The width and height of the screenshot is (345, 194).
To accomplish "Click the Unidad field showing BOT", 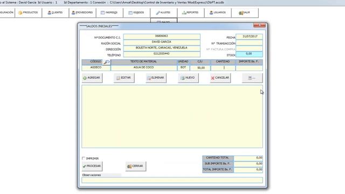I will [183, 68].
